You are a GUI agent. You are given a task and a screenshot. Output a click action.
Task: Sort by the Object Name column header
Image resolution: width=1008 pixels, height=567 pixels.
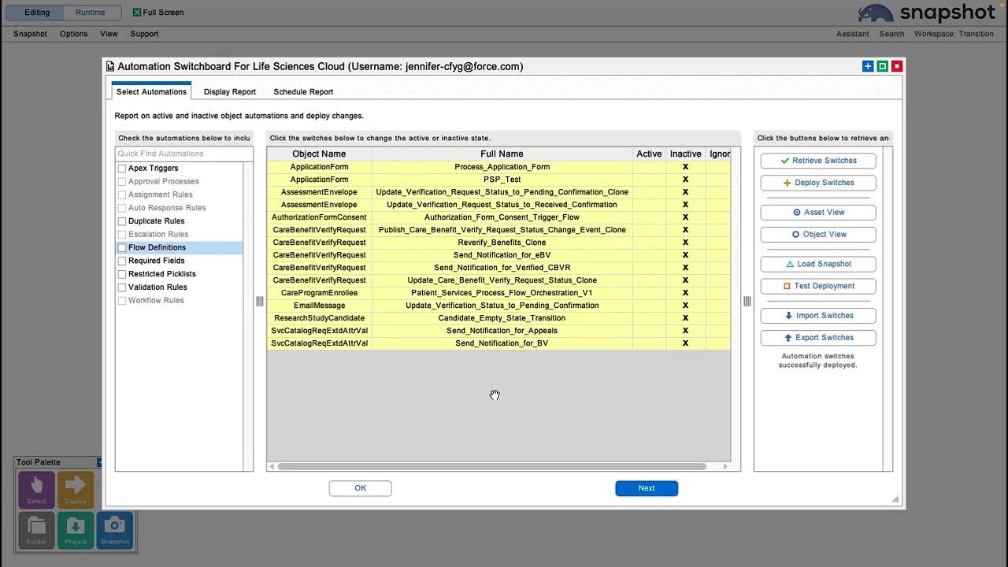point(319,154)
